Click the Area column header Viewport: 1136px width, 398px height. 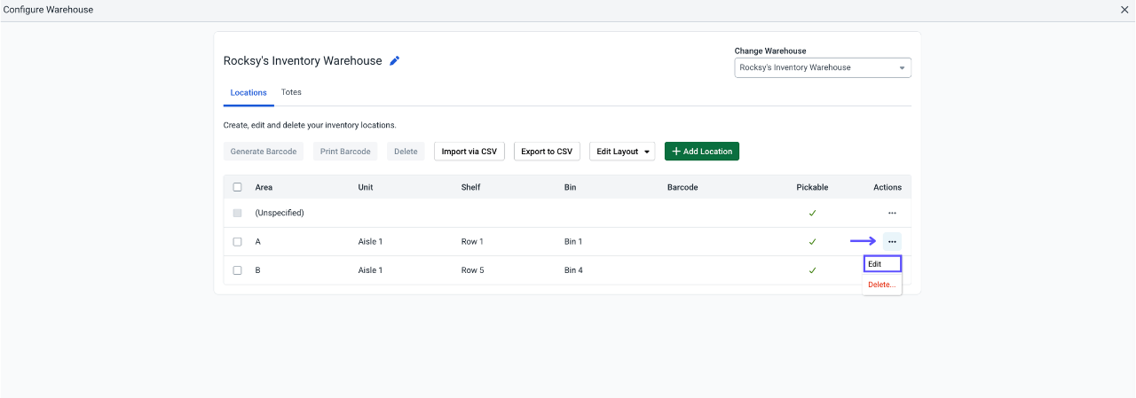pos(264,187)
